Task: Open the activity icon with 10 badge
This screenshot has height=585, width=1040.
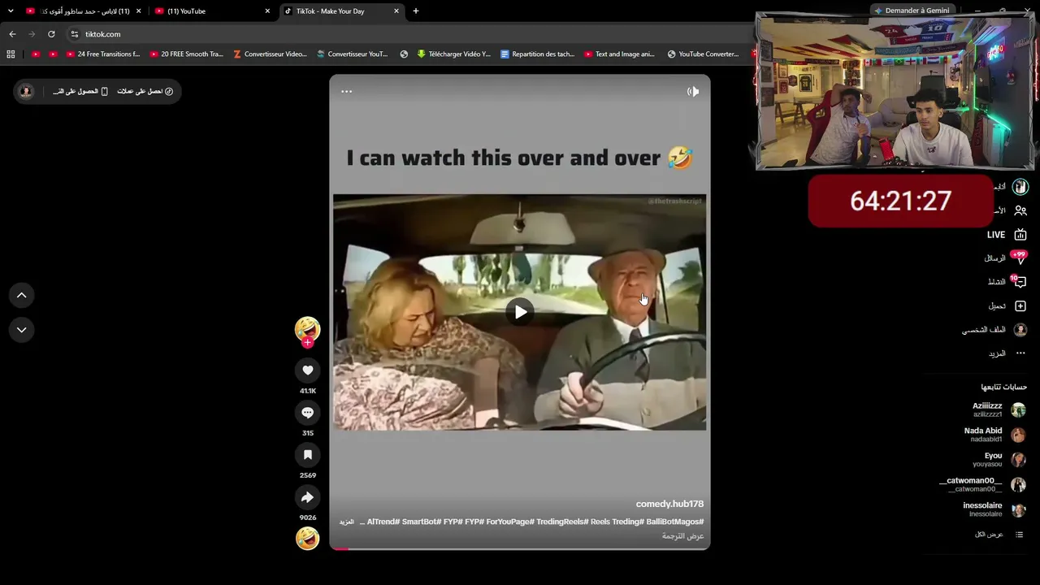Action: pyautogui.click(x=1020, y=282)
